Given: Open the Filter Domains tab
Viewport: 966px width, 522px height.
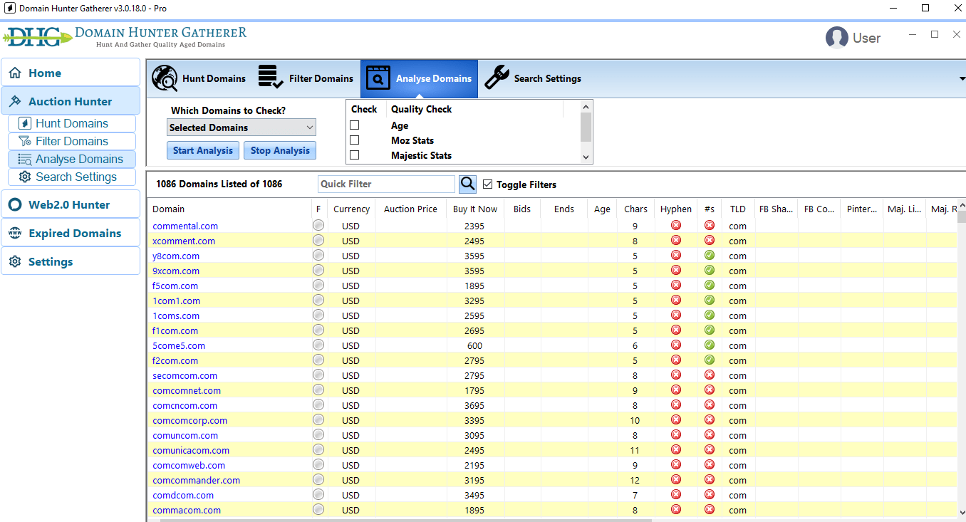Looking at the screenshot, I should point(306,78).
